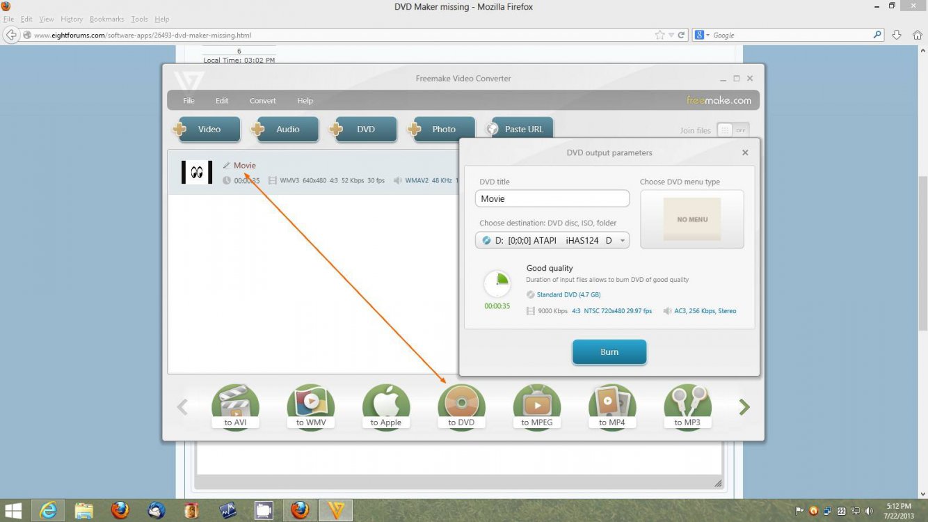Open the volume icon in system tray
This screenshot has height=522, width=928.
[x=867, y=511]
